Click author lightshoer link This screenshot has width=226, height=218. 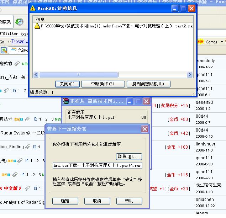205,144
